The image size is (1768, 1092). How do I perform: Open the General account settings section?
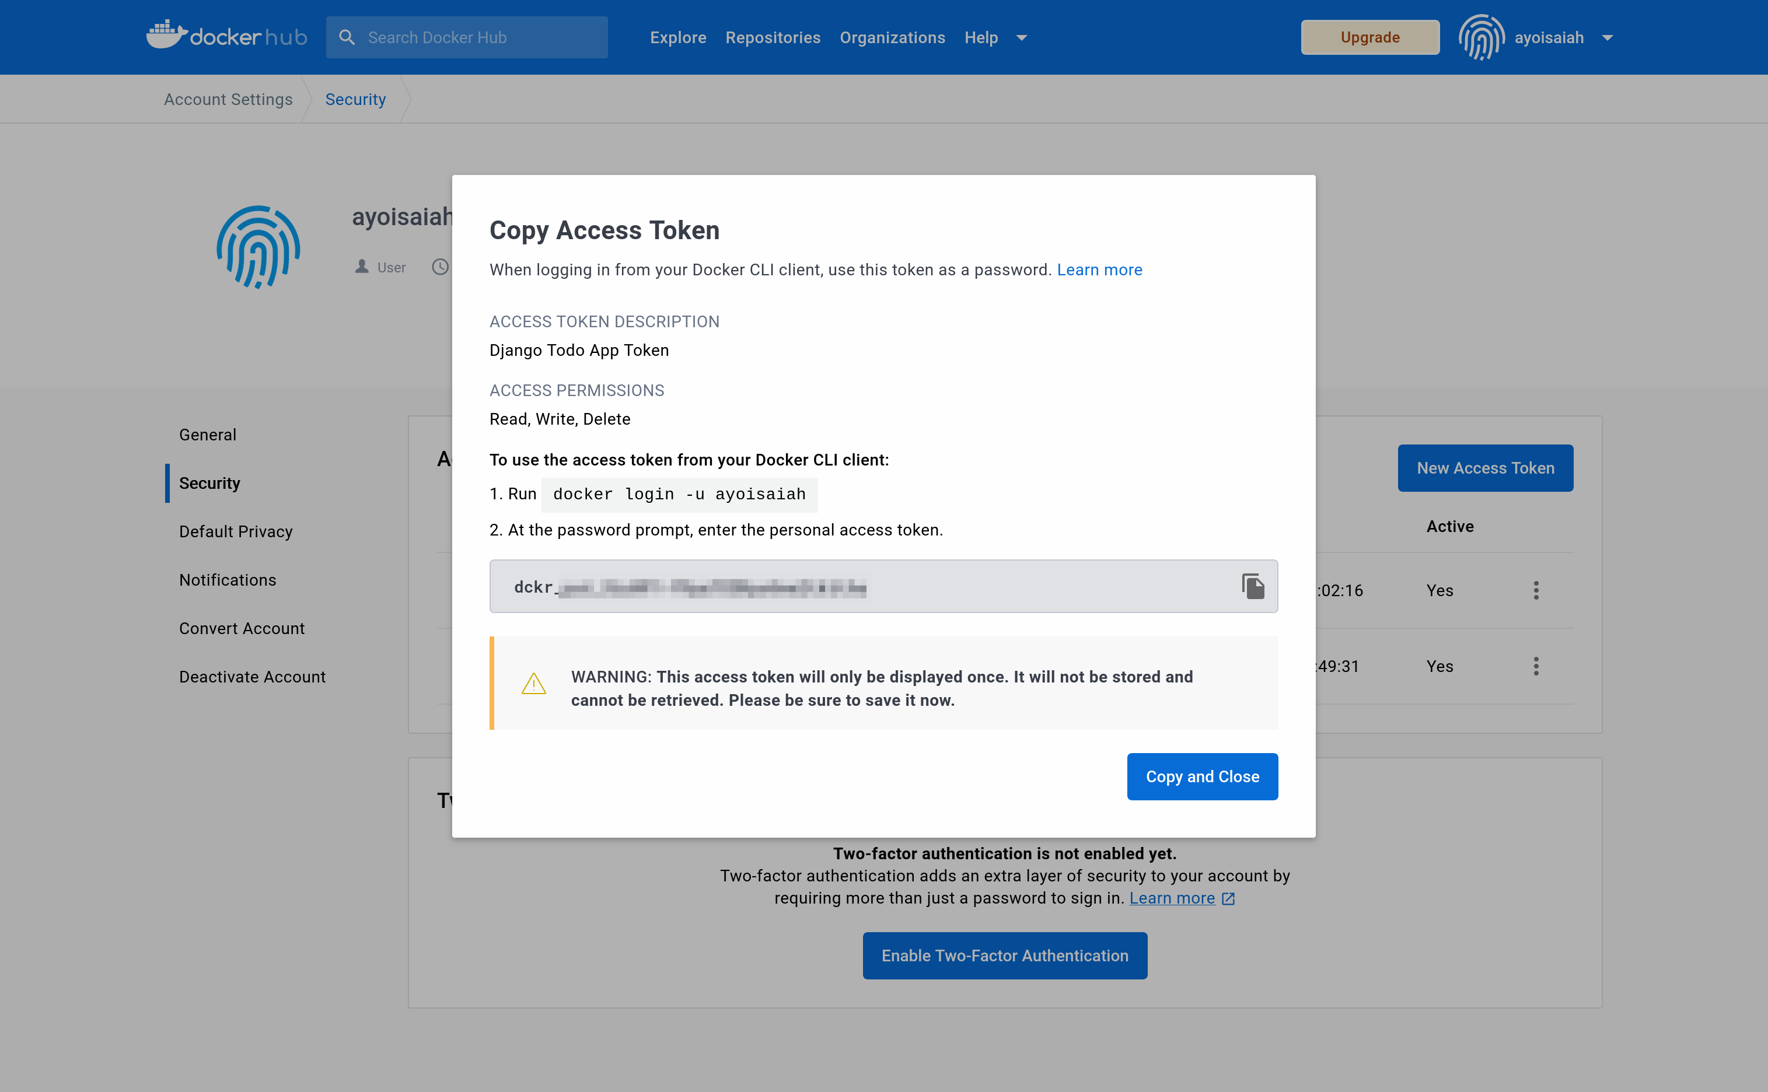click(208, 434)
